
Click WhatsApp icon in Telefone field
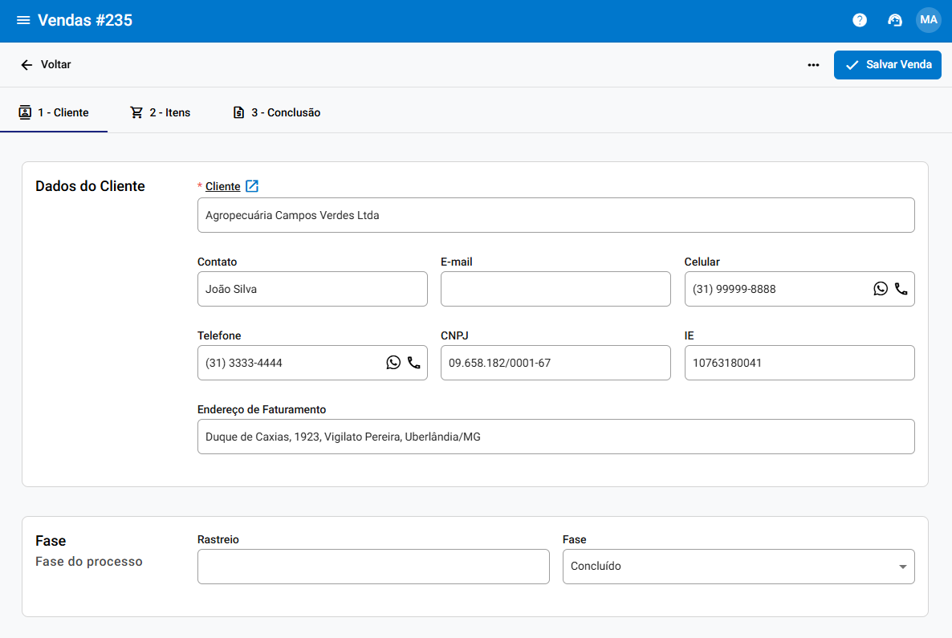click(x=393, y=363)
